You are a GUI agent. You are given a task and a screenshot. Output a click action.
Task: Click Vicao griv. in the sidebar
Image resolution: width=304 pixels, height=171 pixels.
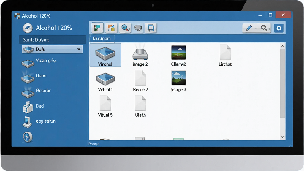[39, 63]
